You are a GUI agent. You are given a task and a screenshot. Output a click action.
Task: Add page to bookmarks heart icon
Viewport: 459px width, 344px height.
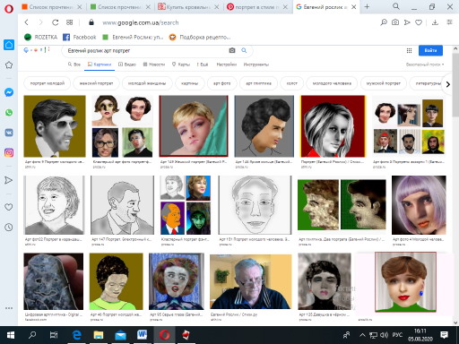419,22
